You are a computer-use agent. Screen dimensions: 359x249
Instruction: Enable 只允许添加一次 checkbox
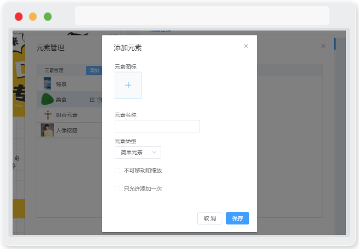click(x=117, y=189)
